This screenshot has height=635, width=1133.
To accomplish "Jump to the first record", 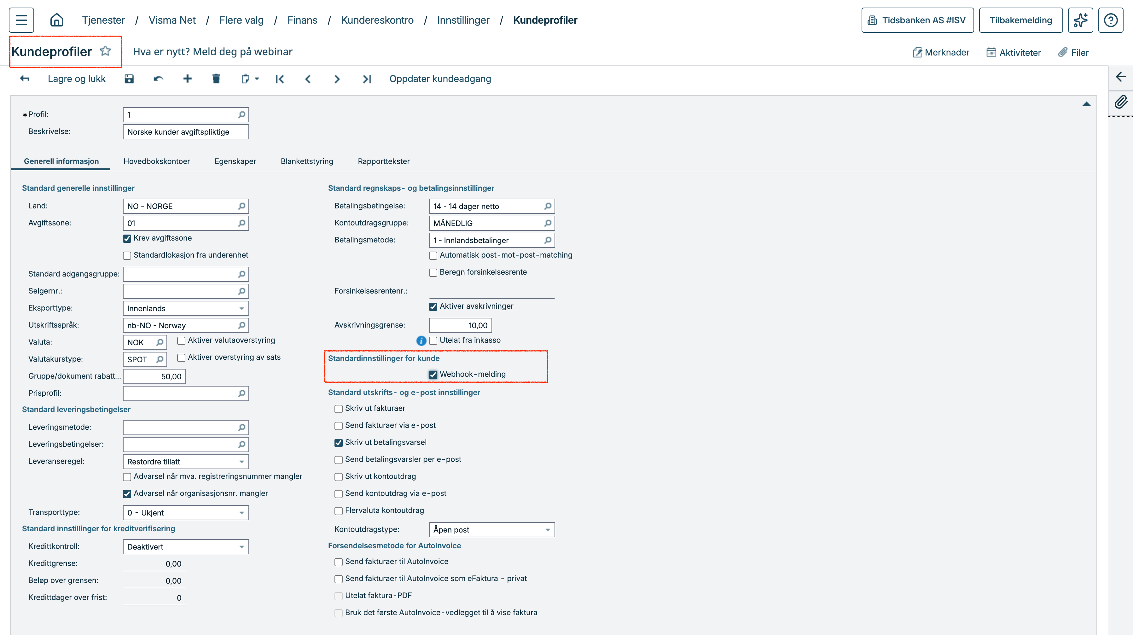I will point(280,79).
